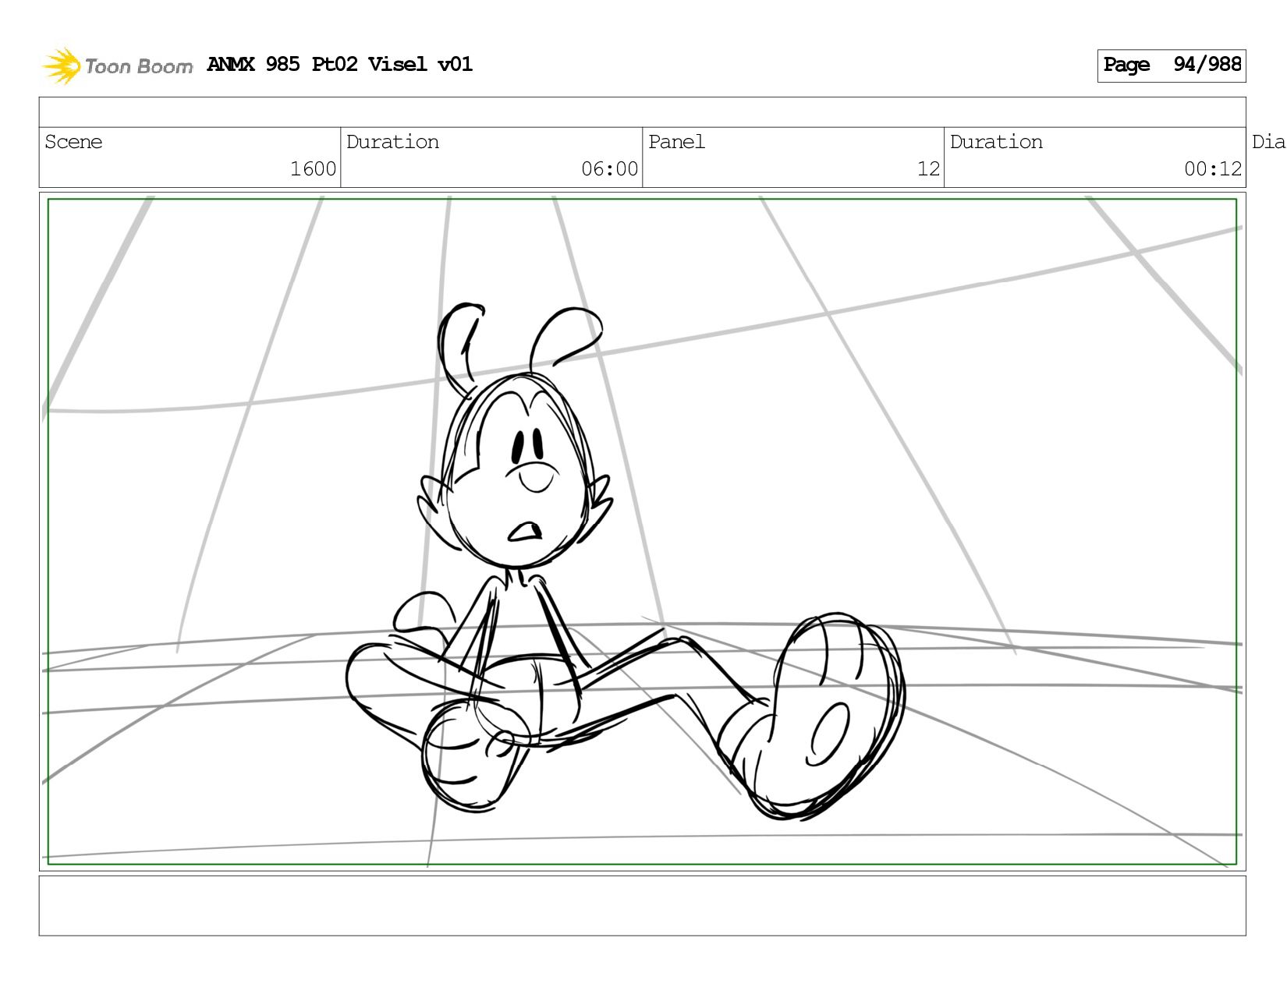Click the blank header strip above Scene row
The image size is (1287, 994).
(642, 112)
